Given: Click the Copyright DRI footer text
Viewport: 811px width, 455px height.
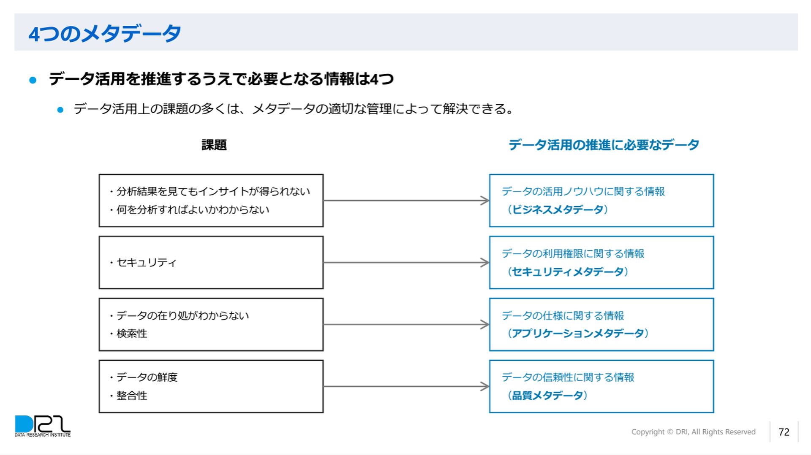Looking at the screenshot, I should tap(693, 432).
